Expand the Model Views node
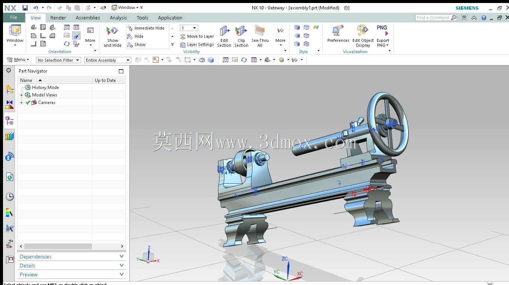Viewport: 509px width, 285px height. pyautogui.click(x=22, y=95)
